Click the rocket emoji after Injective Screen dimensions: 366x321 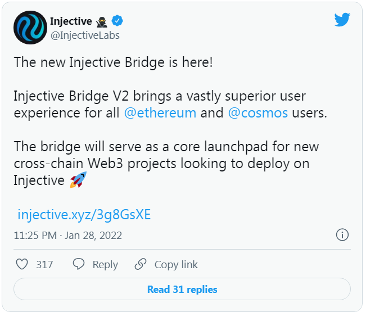(79, 180)
